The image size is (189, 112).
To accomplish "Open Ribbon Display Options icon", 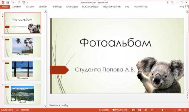I will point(172,2).
